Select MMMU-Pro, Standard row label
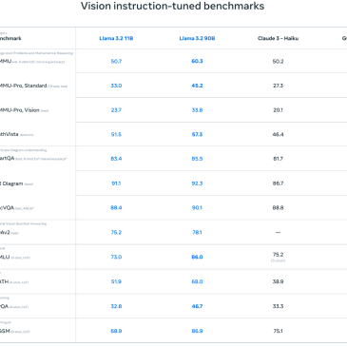This screenshot has width=347, height=347. coord(23,86)
